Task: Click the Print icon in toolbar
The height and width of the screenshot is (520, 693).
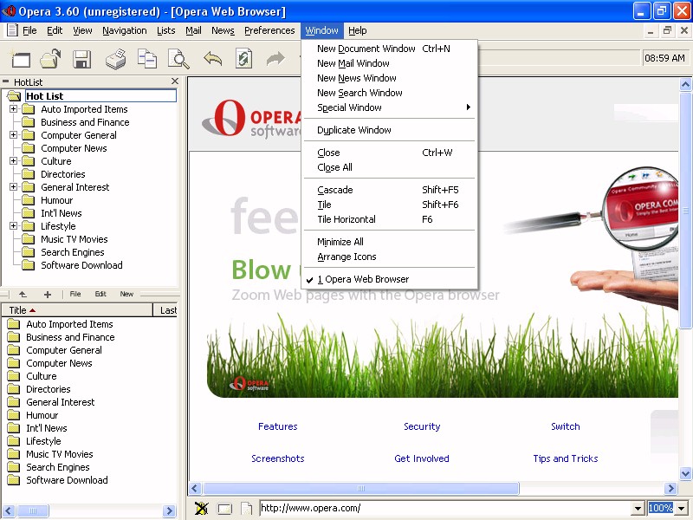Action: tap(116, 59)
